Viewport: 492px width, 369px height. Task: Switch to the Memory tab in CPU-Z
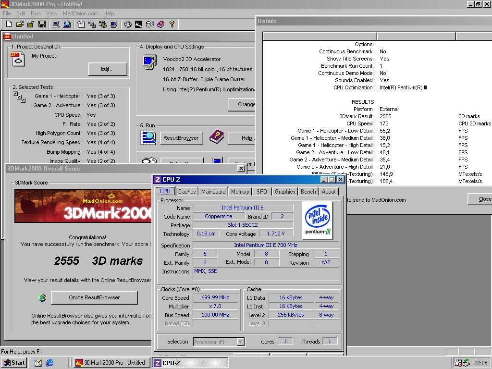(240, 192)
